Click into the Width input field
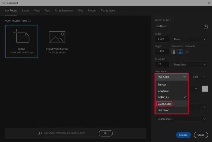This screenshot has width=212, height=142. click(x=162, y=39)
